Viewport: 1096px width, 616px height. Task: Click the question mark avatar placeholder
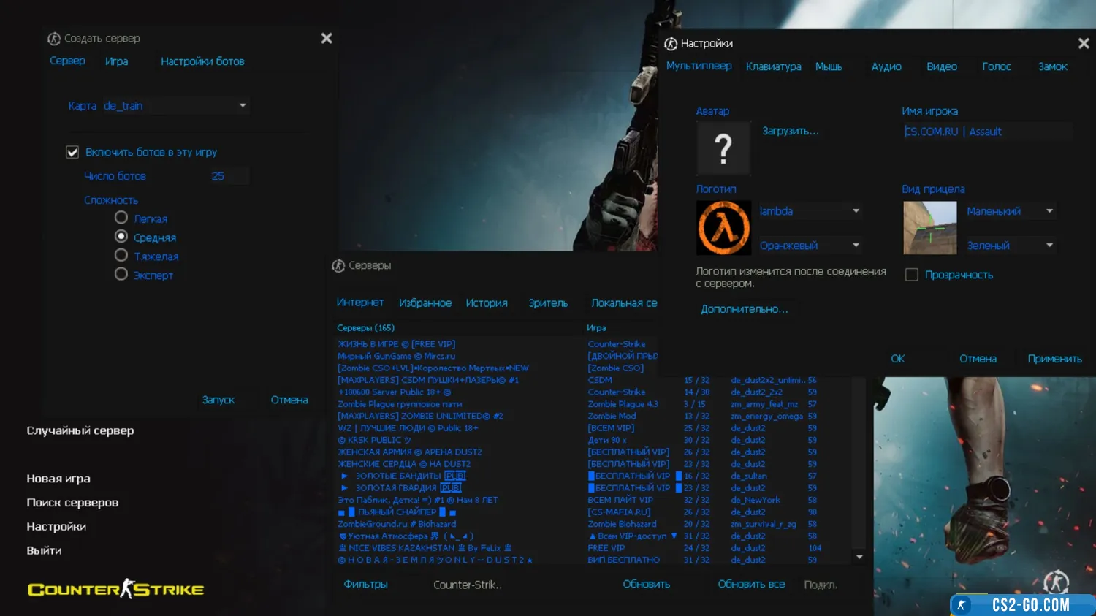click(x=723, y=148)
